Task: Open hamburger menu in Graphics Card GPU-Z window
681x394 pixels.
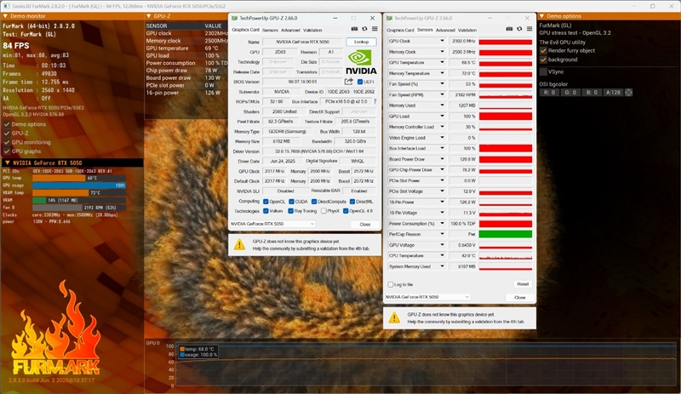Action: pyautogui.click(x=375, y=29)
